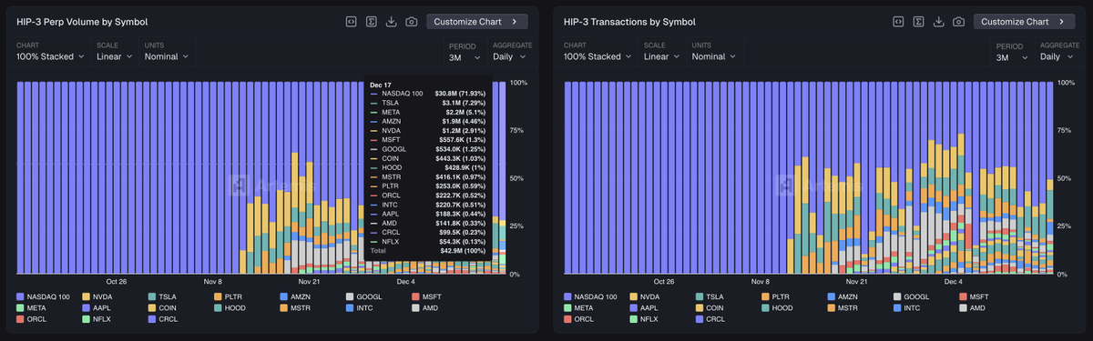Screen dimensions: 1093x341
Task: Toggle CRCL series in Transactions legend
Action: click(710, 320)
